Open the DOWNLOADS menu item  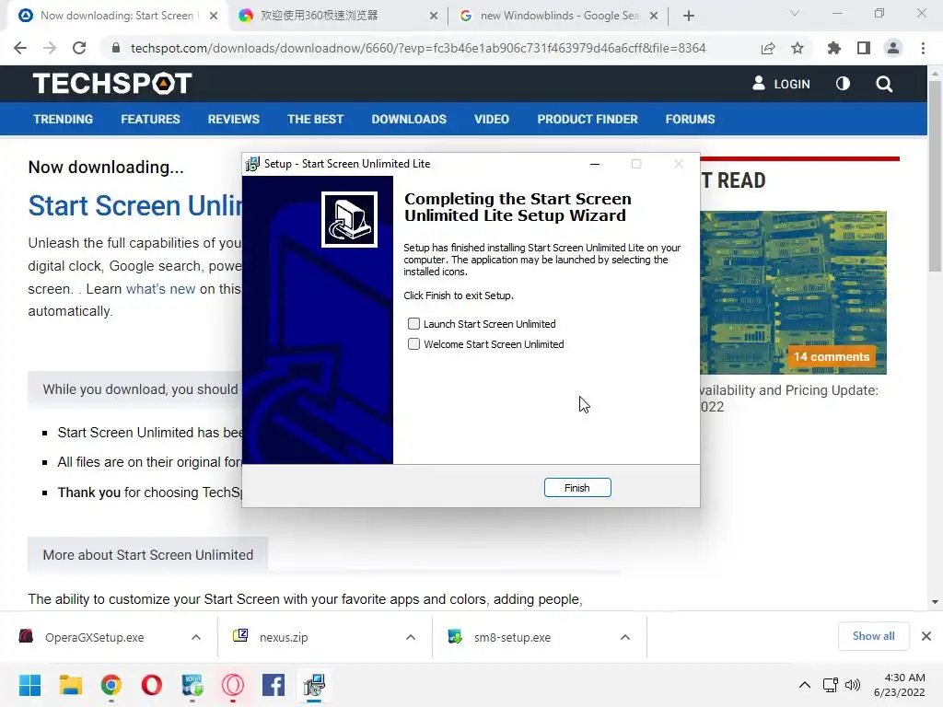[409, 119]
